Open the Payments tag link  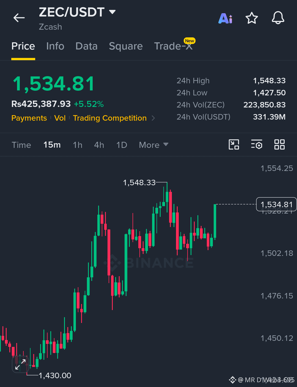[x=29, y=118]
